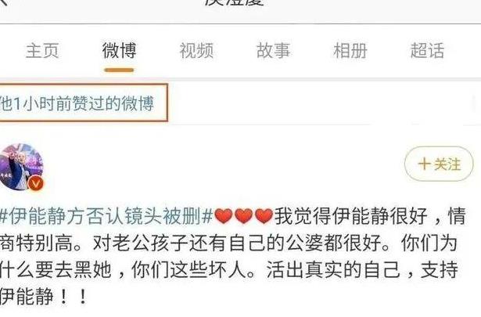The image size is (481, 317).
Task: Go back using the top-left arrow
Action: coord(5,2)
